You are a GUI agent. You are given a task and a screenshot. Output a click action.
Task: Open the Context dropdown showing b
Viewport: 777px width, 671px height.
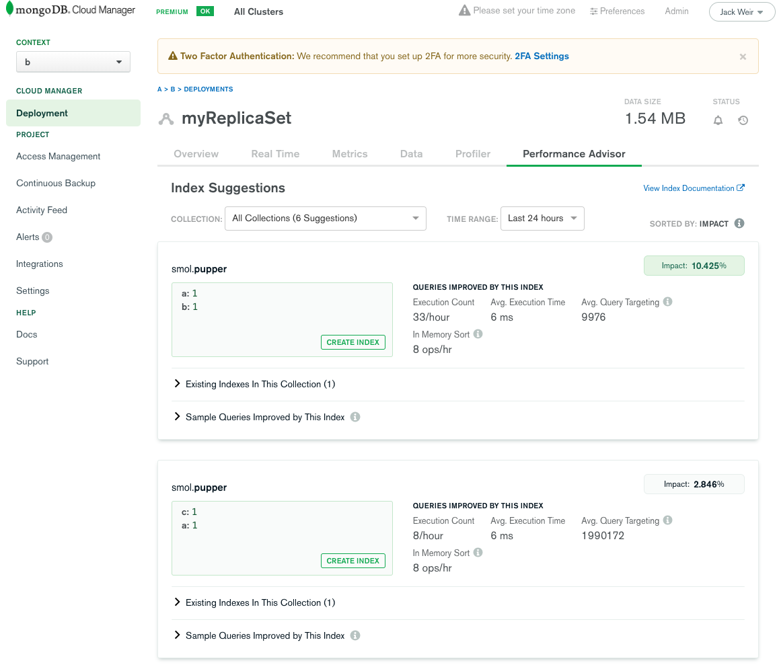[x=73, y=62]
